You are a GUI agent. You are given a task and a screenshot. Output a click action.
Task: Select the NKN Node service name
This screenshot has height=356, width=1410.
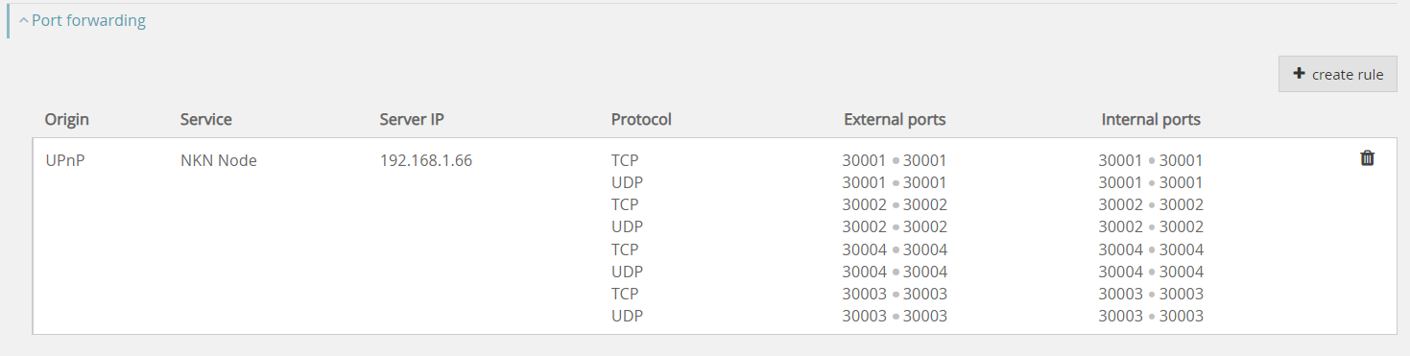[219, 160]
